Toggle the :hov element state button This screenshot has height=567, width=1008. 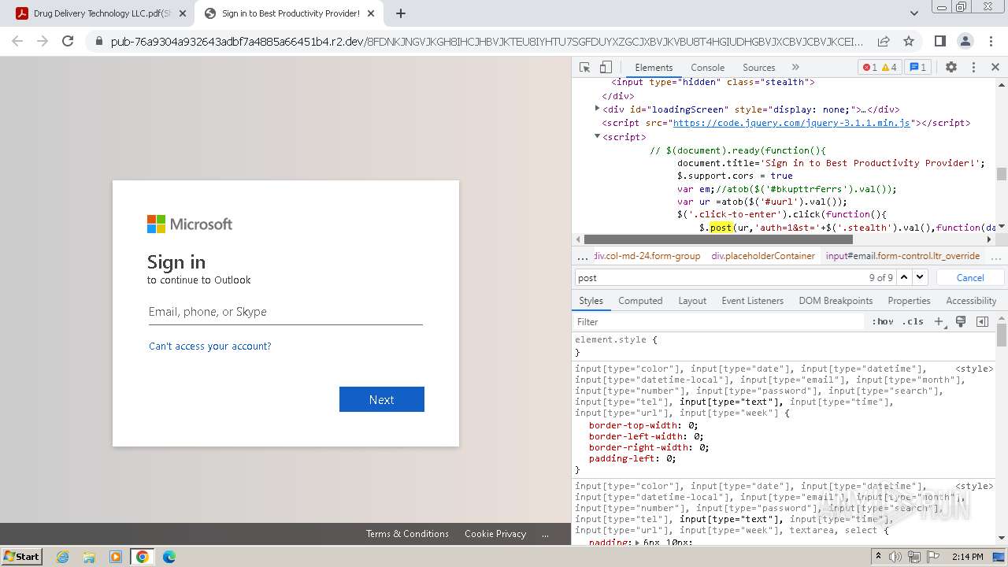click(x=883, y=321)
